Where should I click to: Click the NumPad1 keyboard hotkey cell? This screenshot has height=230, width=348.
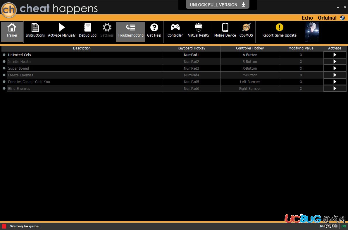[191, 55]
